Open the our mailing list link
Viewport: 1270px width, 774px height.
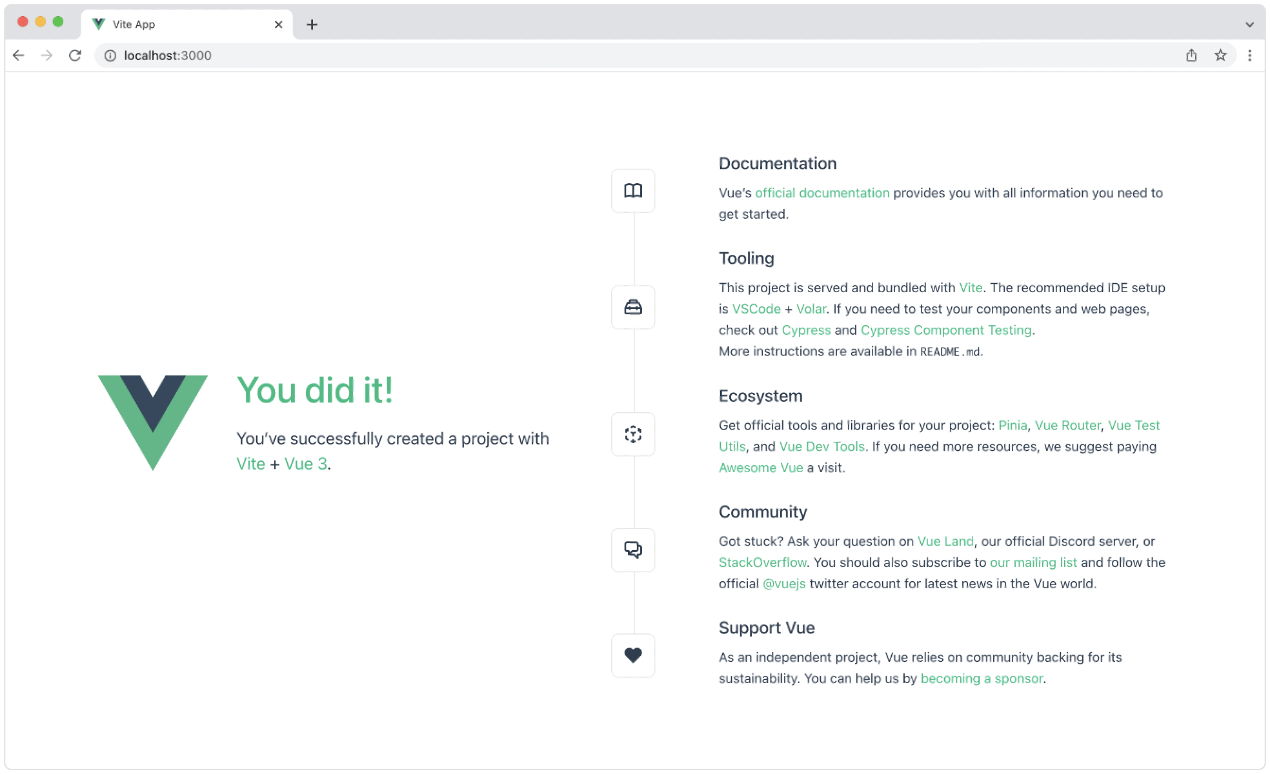click(x=1033, y=562)
